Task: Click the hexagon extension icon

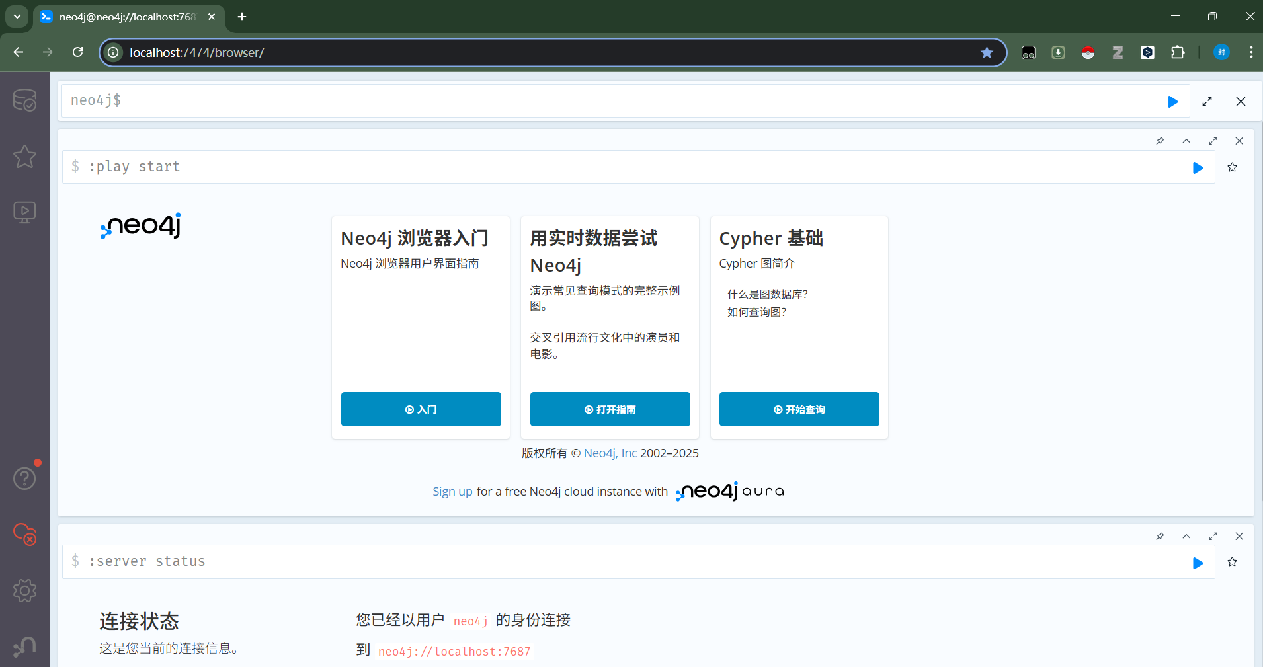Action: click(1147, 52)
